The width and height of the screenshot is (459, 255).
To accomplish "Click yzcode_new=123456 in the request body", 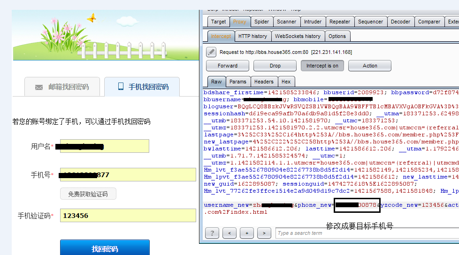I will point(412,205).
